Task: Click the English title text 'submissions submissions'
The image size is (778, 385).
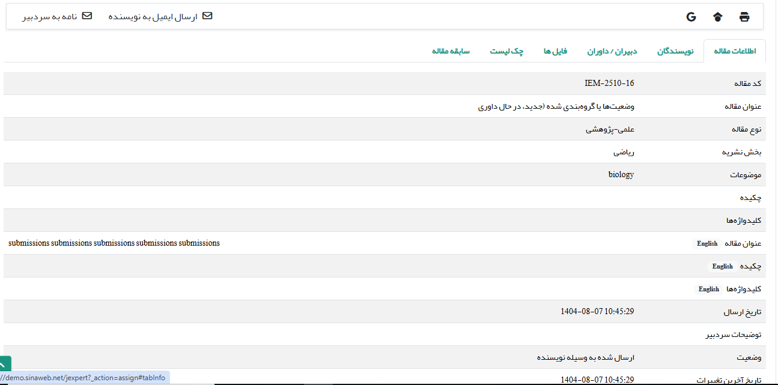Action: click(x=114, y=243)
